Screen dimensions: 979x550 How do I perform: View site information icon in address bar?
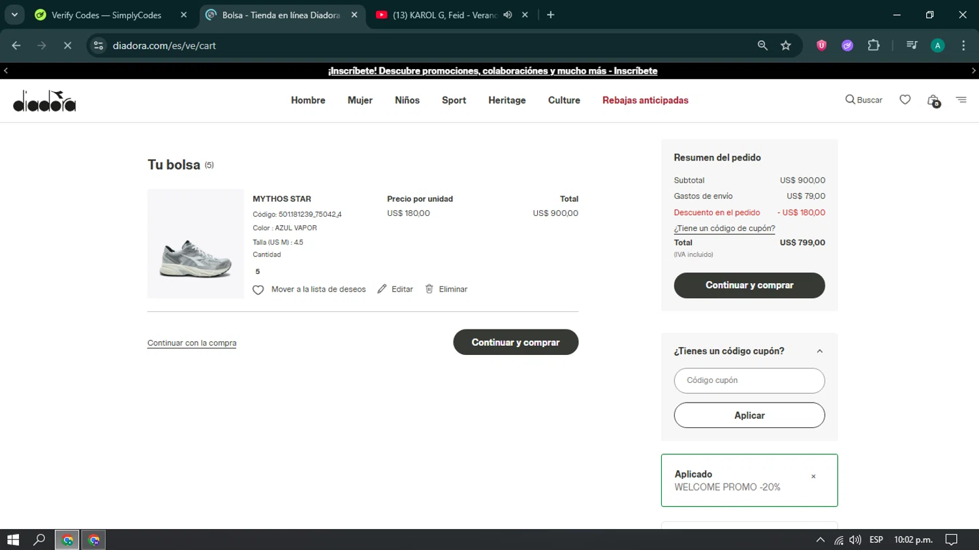tap(99, 46)
